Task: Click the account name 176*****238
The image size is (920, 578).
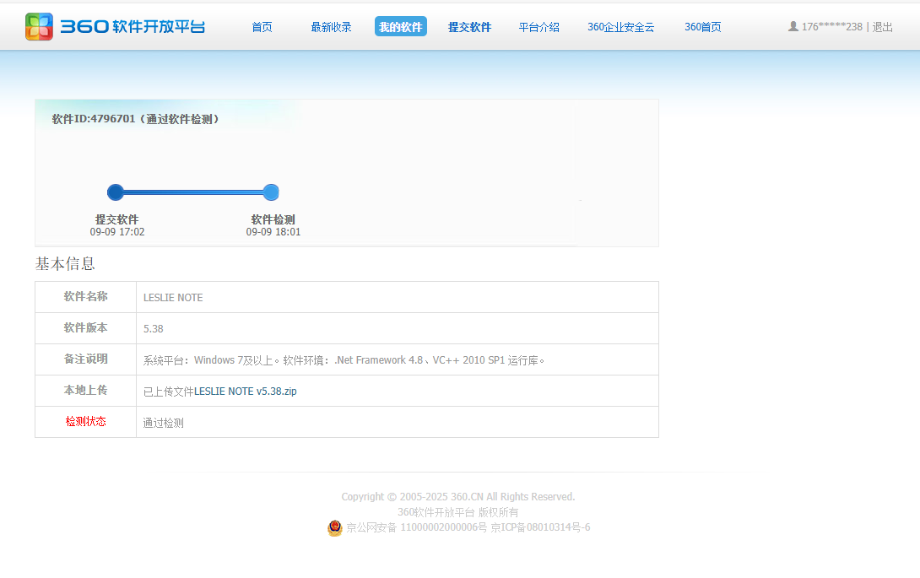Action: click(832, 27)
